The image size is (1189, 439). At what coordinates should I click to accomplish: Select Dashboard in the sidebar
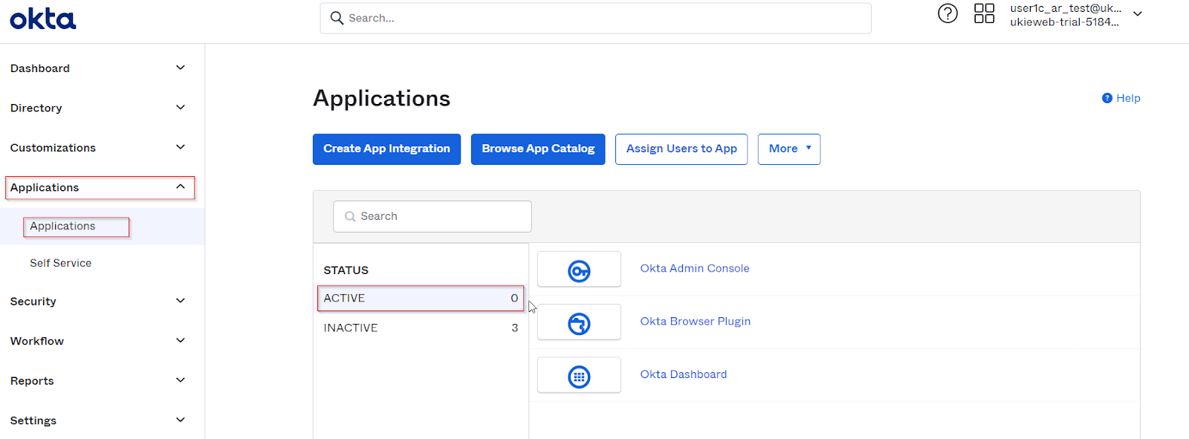coord(40,68)
